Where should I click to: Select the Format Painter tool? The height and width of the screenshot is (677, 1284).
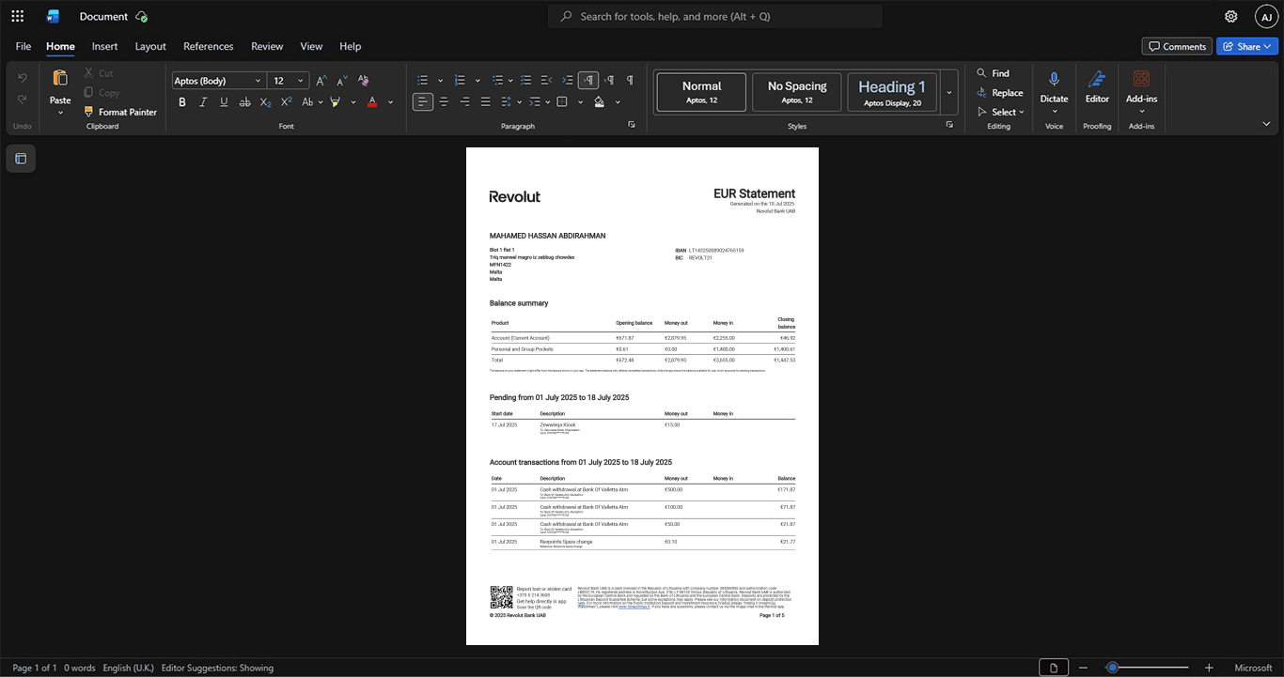coord(120,112)
